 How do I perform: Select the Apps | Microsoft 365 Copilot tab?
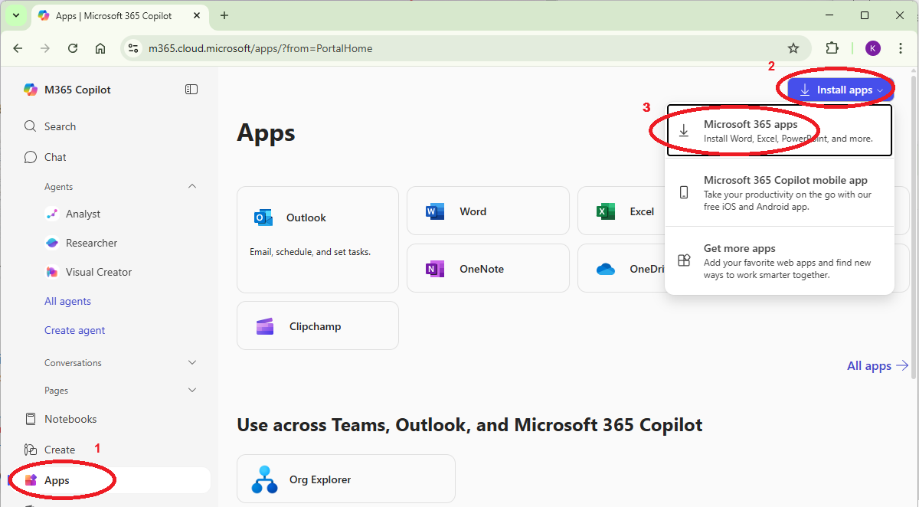120,15
